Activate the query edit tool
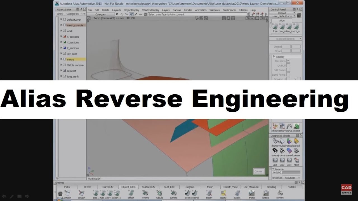358x201 pixels. click(223, 193)
